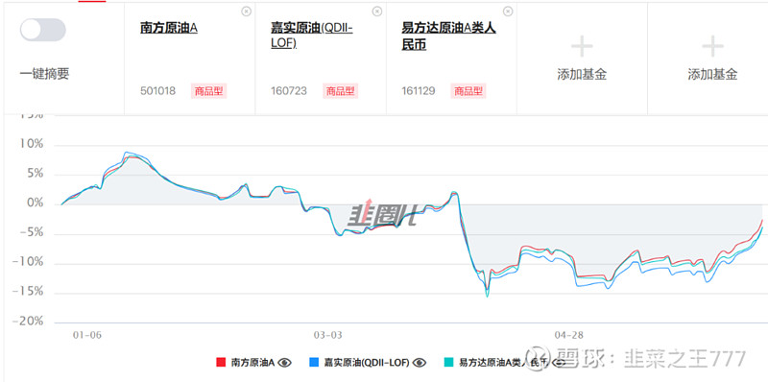Open the 南方原油A fund link
The width and height of the screenshot is (768, 382).
169,28
